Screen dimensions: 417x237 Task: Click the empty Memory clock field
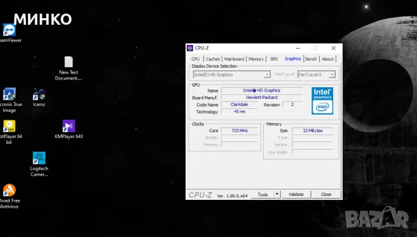point(240,145)
